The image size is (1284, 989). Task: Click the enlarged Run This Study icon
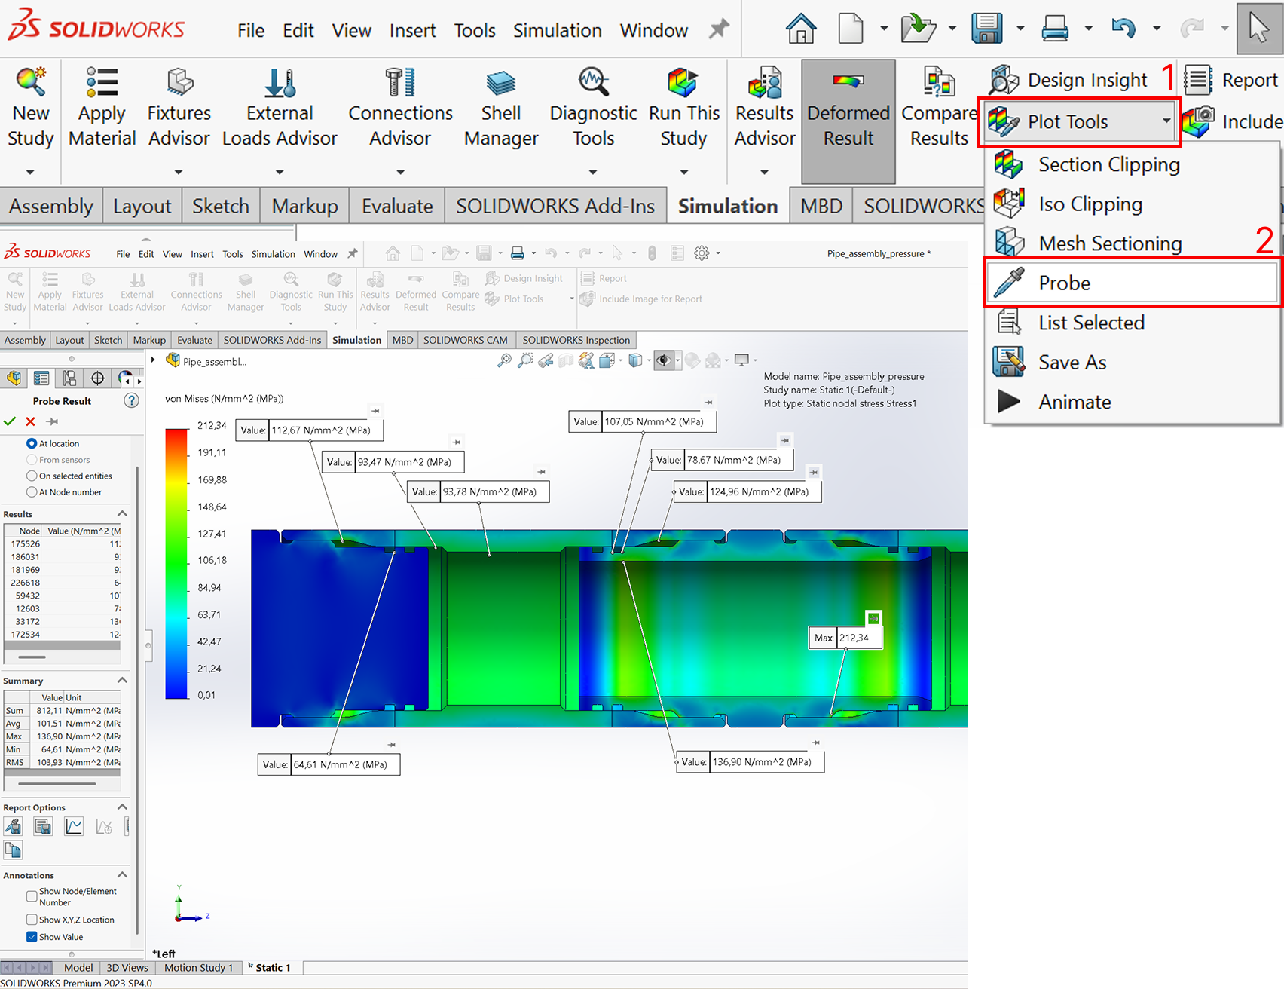683,82
